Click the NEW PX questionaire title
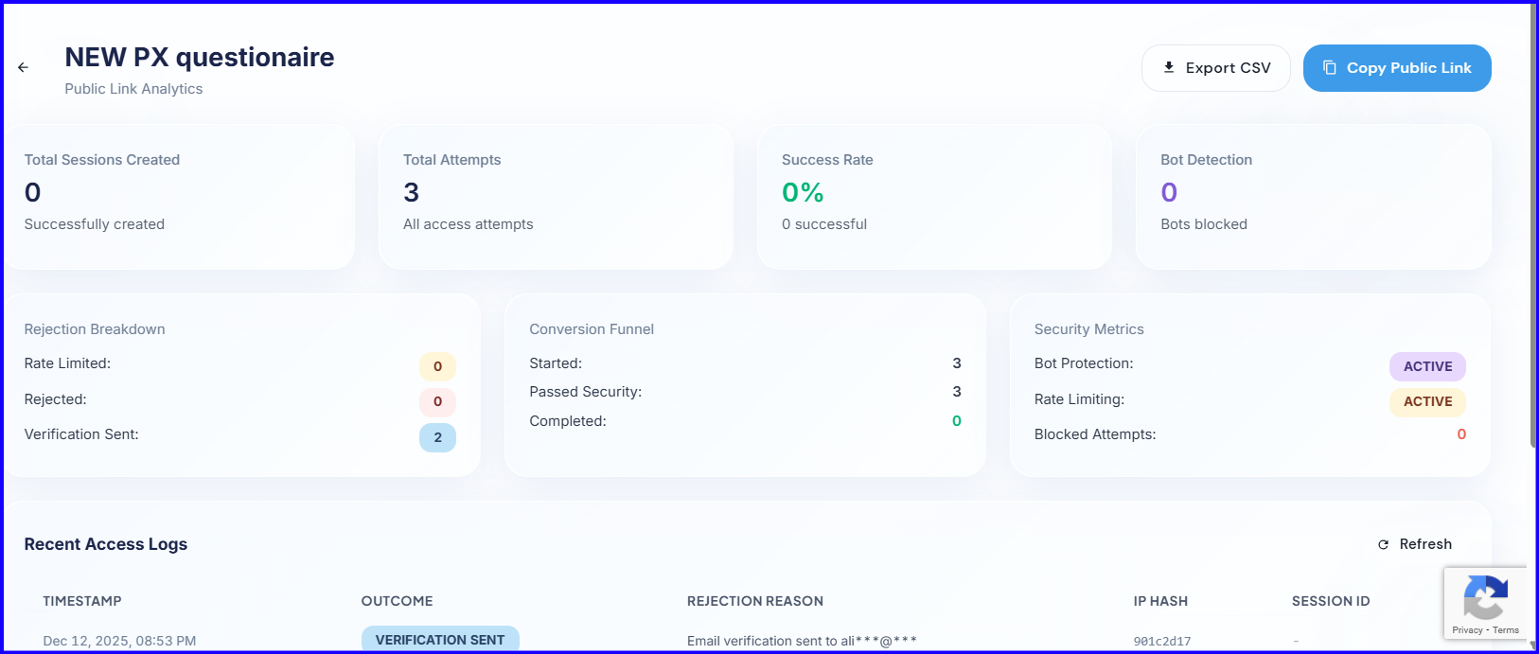Image resolution: width=1539 pixels, height=654 pixels. click(x=200, y=57)
